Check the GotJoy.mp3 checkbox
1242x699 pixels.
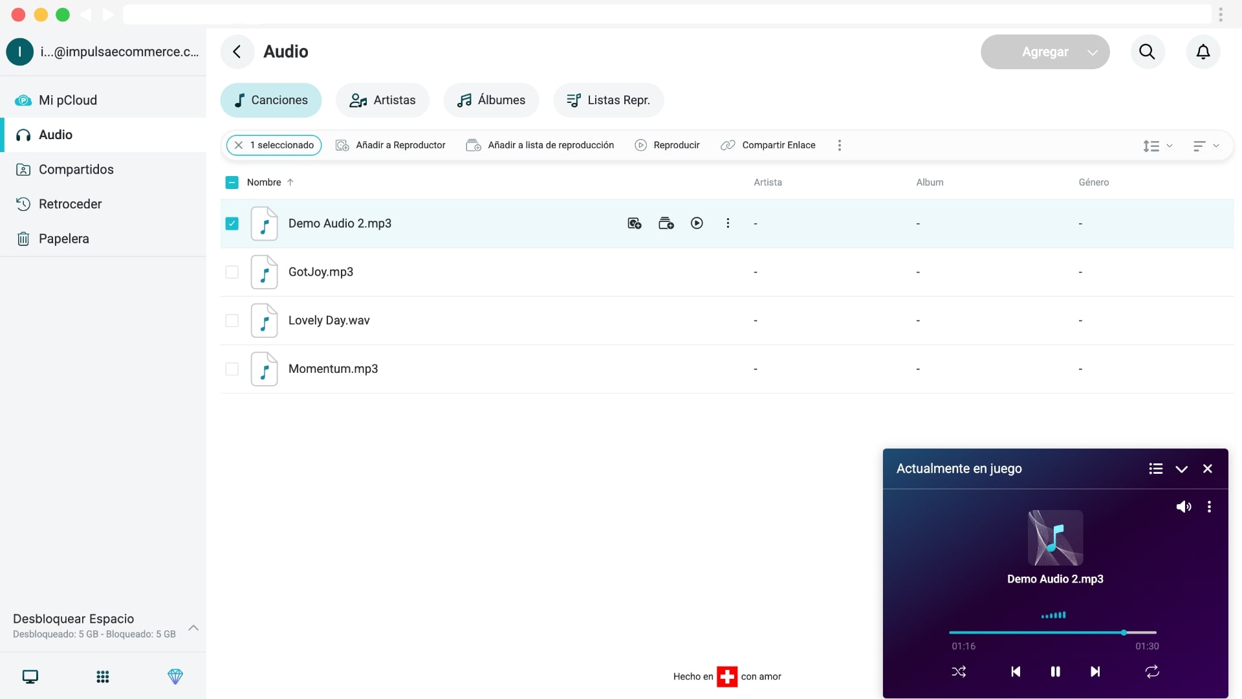click(232, 272)
